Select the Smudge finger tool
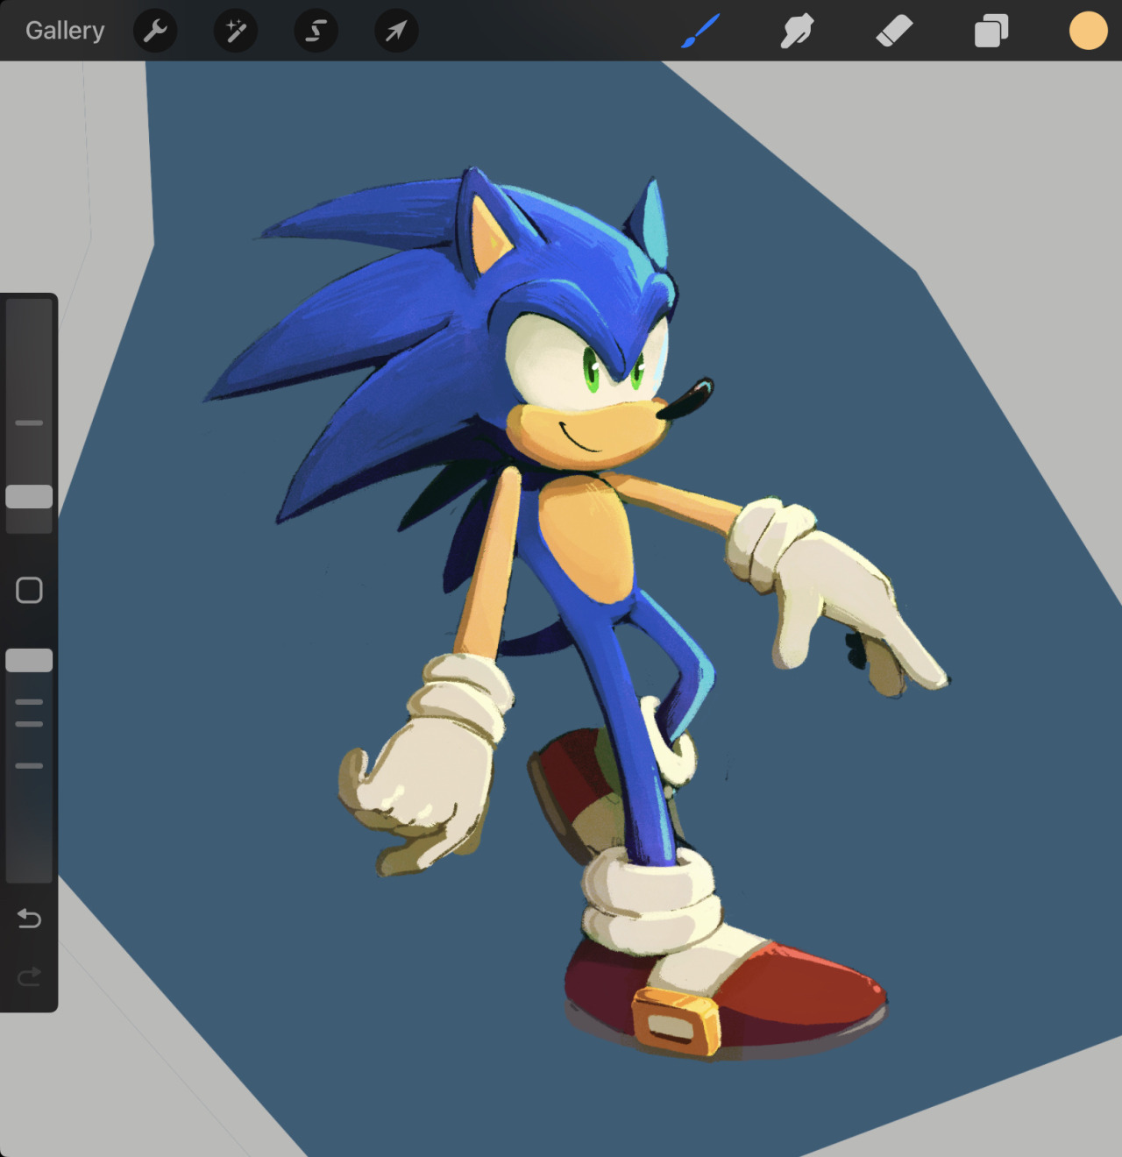The image size is (1122, 1157). point(797,32)
